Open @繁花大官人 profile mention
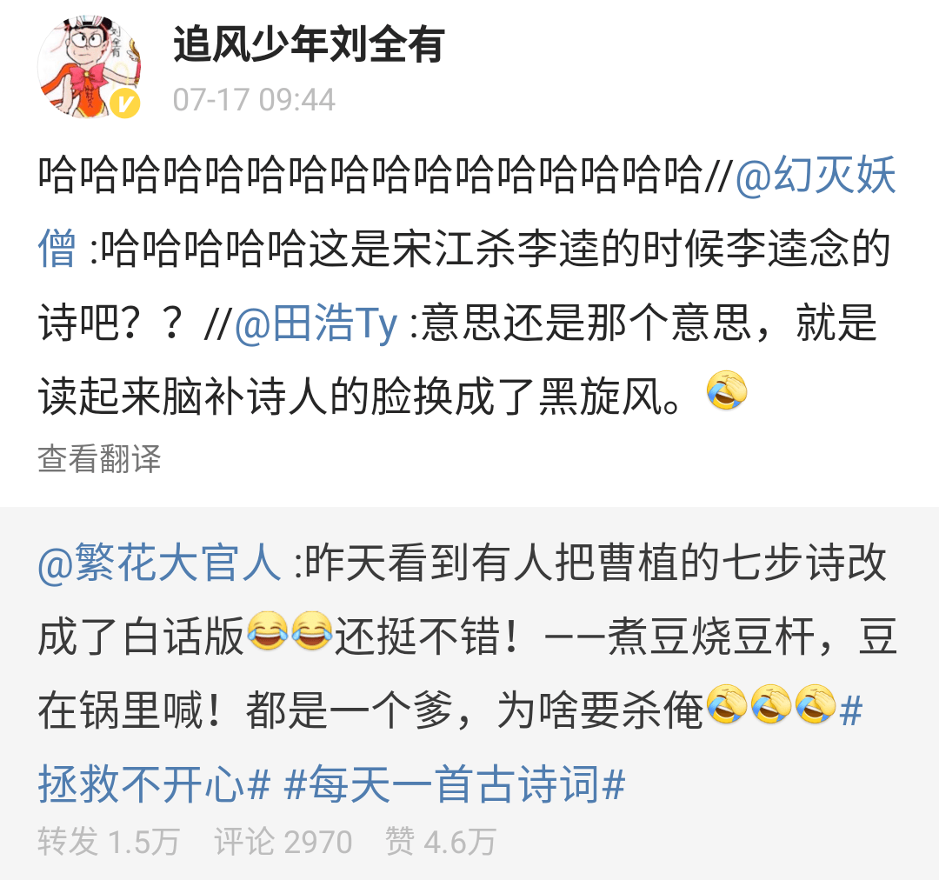This screenshot has height=880, width=939. [159, 563]
